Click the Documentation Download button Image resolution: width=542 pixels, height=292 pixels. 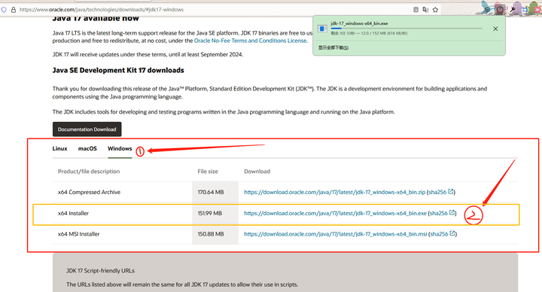87,129
